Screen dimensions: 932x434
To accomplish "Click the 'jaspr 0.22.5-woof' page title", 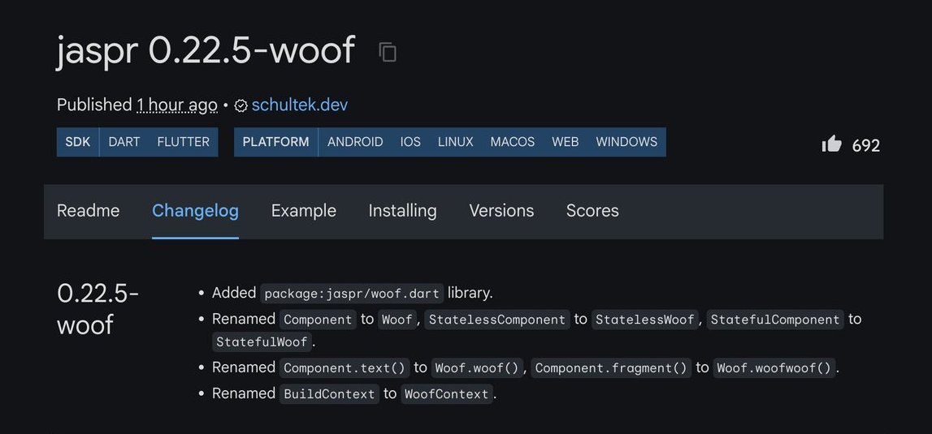I will click(x=206, y=51).
